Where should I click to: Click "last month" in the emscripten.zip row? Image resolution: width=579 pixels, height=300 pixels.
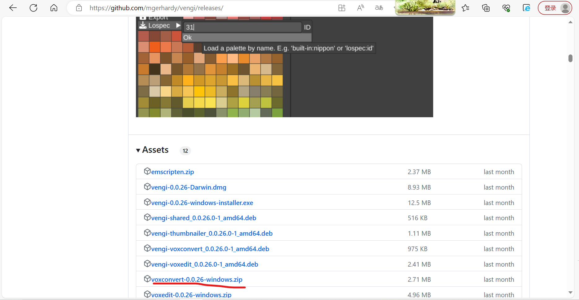499,172
